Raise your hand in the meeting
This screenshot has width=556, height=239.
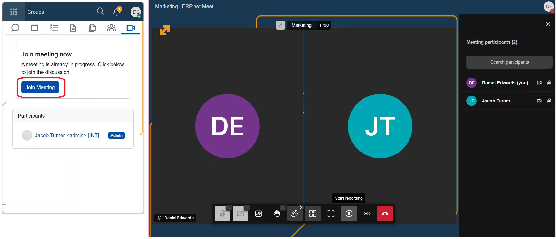(276, 213)
